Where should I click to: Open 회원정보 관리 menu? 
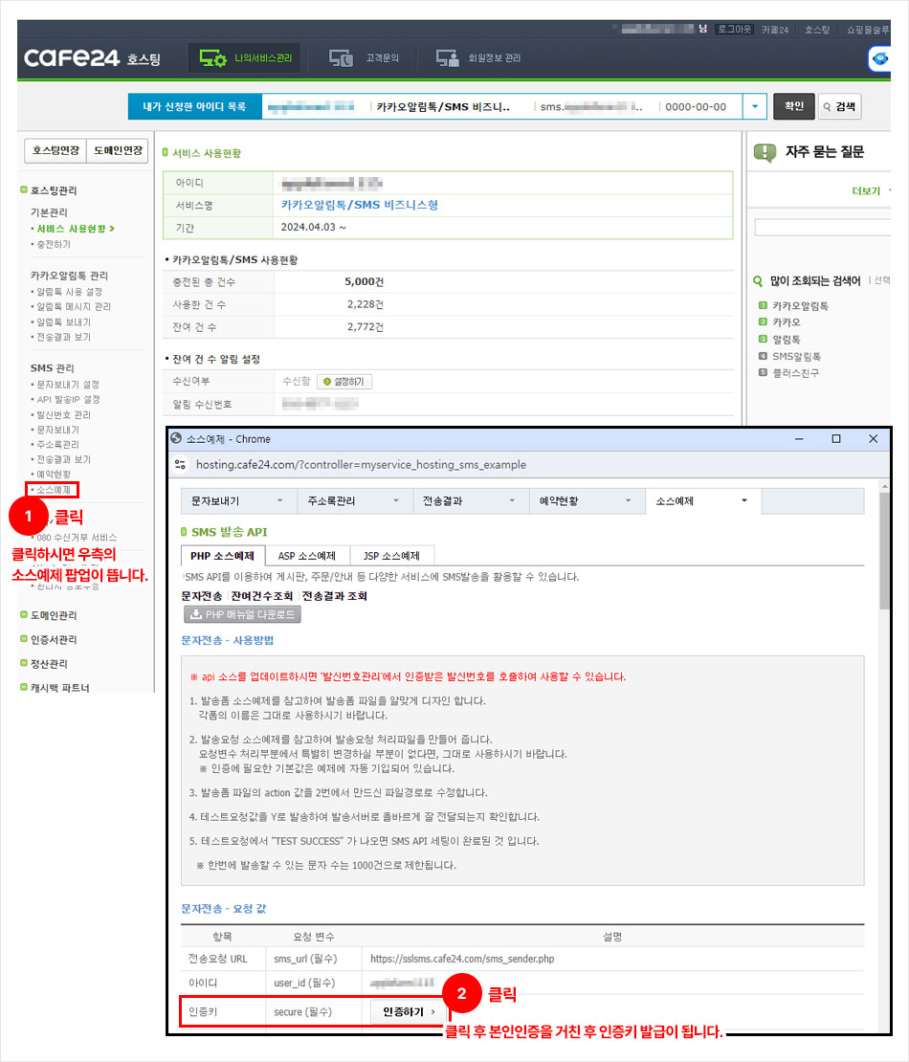[x=478, y=58]
